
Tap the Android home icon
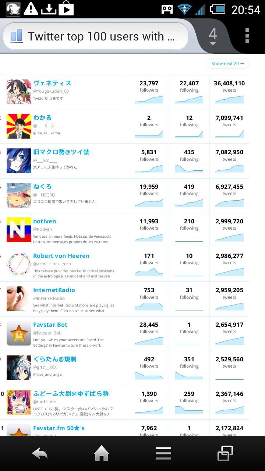point(102,453)
